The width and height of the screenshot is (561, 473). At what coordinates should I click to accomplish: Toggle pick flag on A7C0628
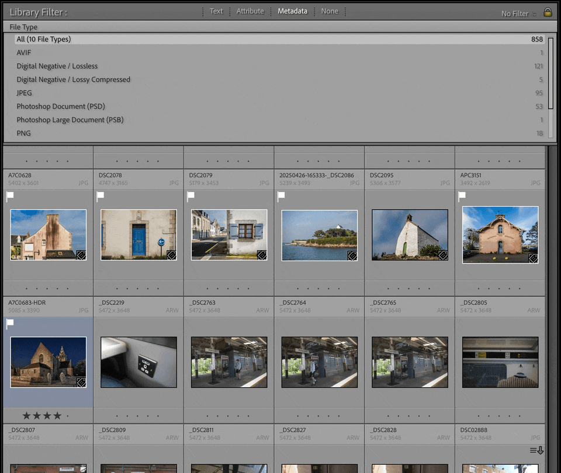(x=10, y=195)
